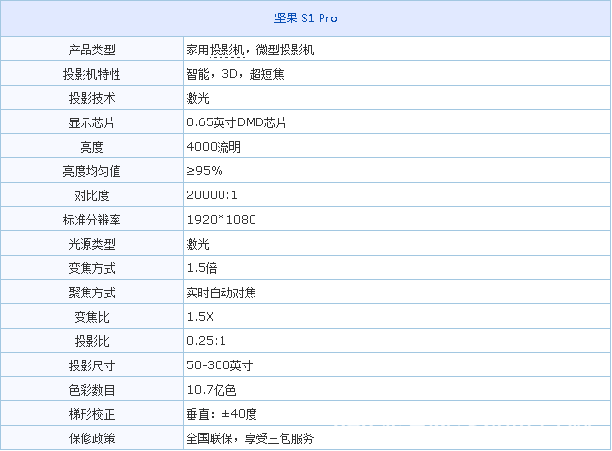This screenshot has height=451, width=612.
Task: Select the 投影技术 label cell
Action: click(x=91, y=97)
